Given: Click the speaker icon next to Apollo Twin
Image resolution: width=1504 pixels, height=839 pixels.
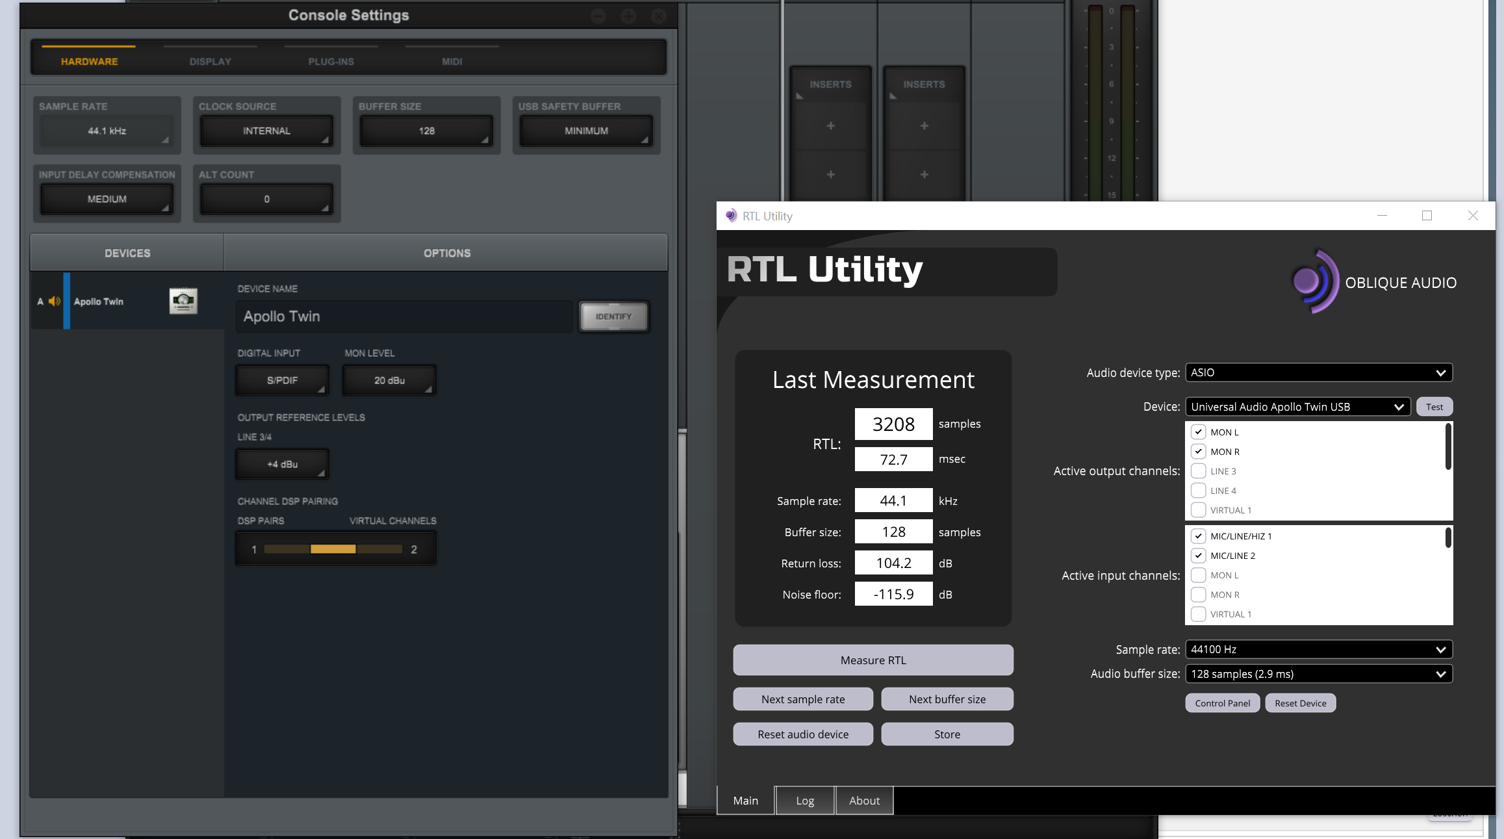Looking at the screenshot, I should pyautogui.click(x=55, y=301).
